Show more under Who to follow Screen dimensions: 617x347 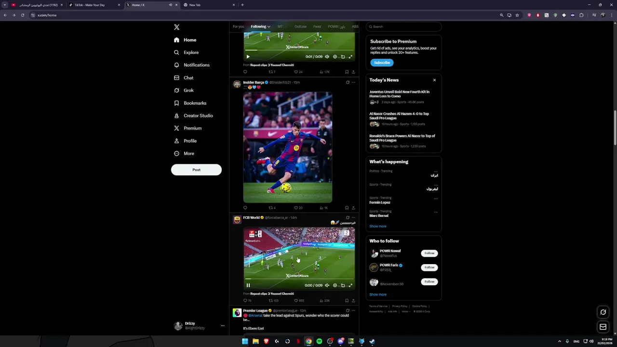378,294
